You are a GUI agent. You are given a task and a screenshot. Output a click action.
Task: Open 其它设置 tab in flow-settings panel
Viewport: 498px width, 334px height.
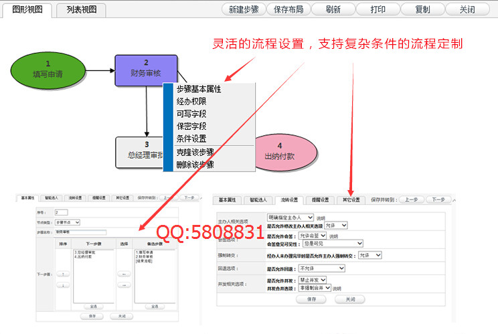pos(351,200)
